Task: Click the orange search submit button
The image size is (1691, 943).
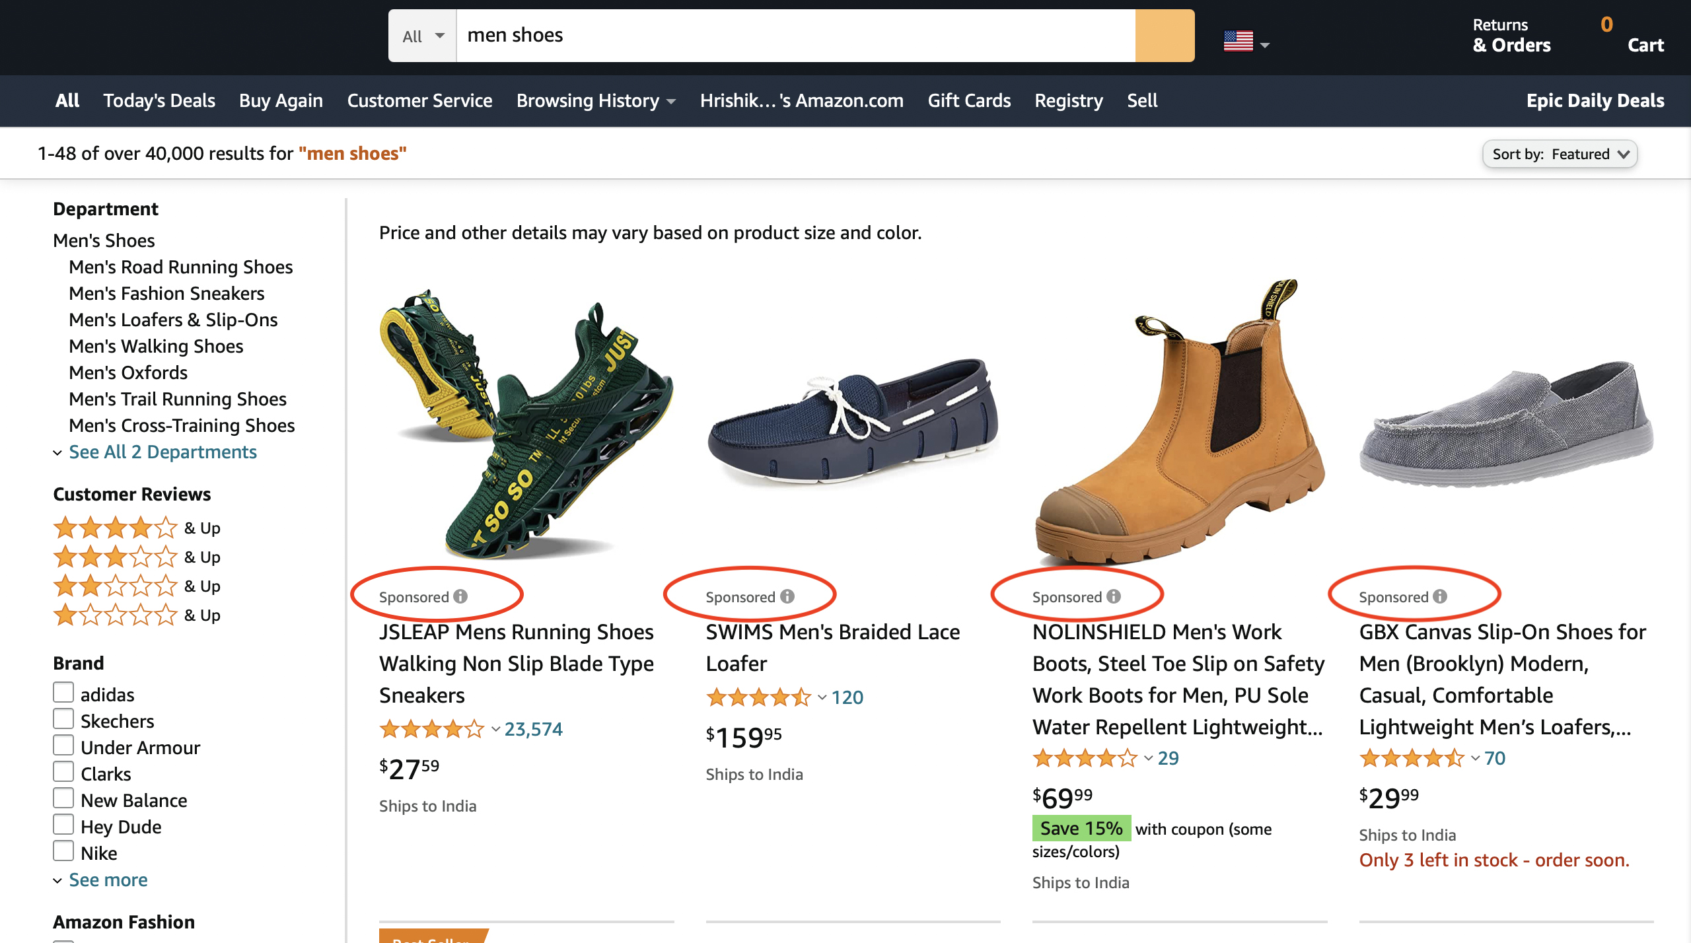Action: [x=1164, y=36]
